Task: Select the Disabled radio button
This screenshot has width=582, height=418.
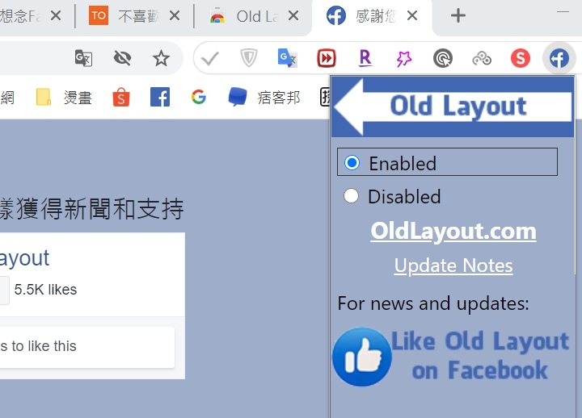Action: point(351,196)
